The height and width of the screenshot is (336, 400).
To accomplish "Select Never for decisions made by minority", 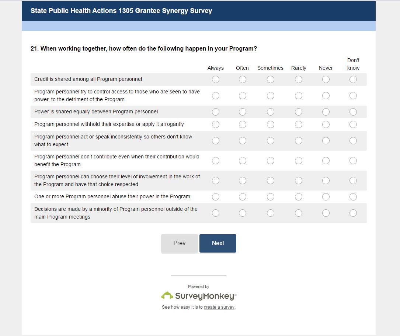I will (x=326, y=213).
